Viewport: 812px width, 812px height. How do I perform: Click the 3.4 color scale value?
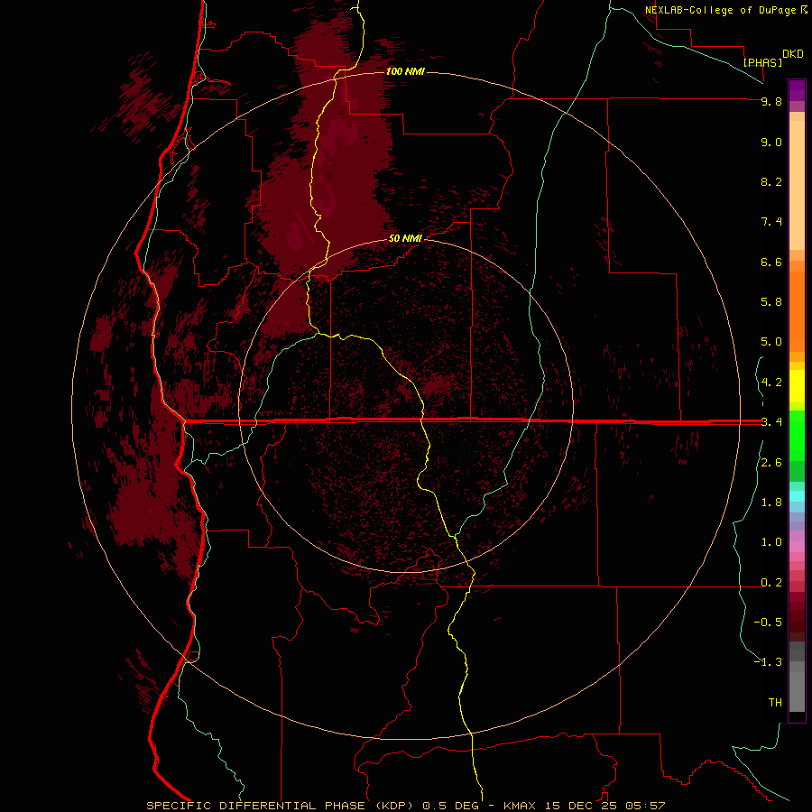[771, 422]
